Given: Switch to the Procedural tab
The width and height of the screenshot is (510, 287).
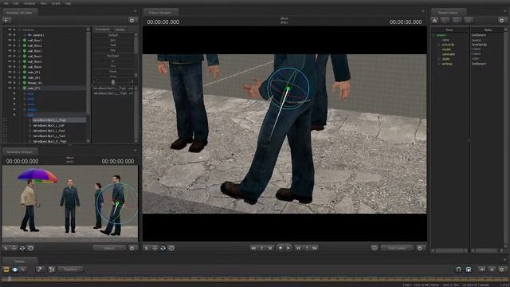Looking at the screenshot, I should pos(102,29).
